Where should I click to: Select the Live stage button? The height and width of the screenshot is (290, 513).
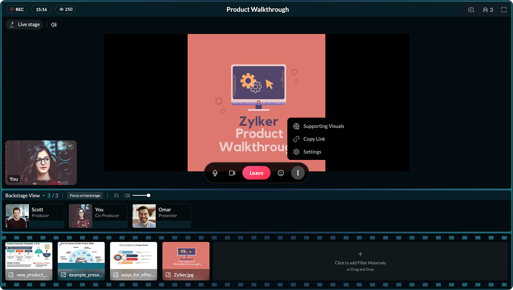click(24, 25)
